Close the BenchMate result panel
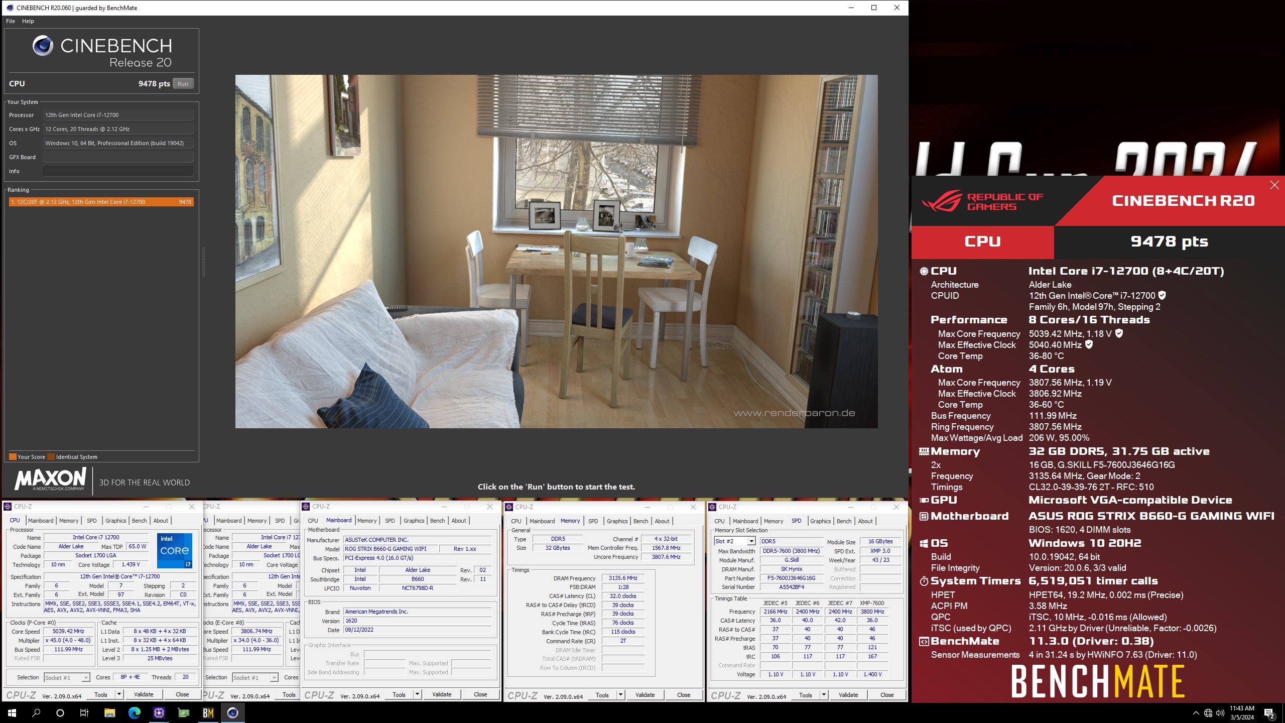This screenshot has height=723, width=1285. click(1274, 185)
